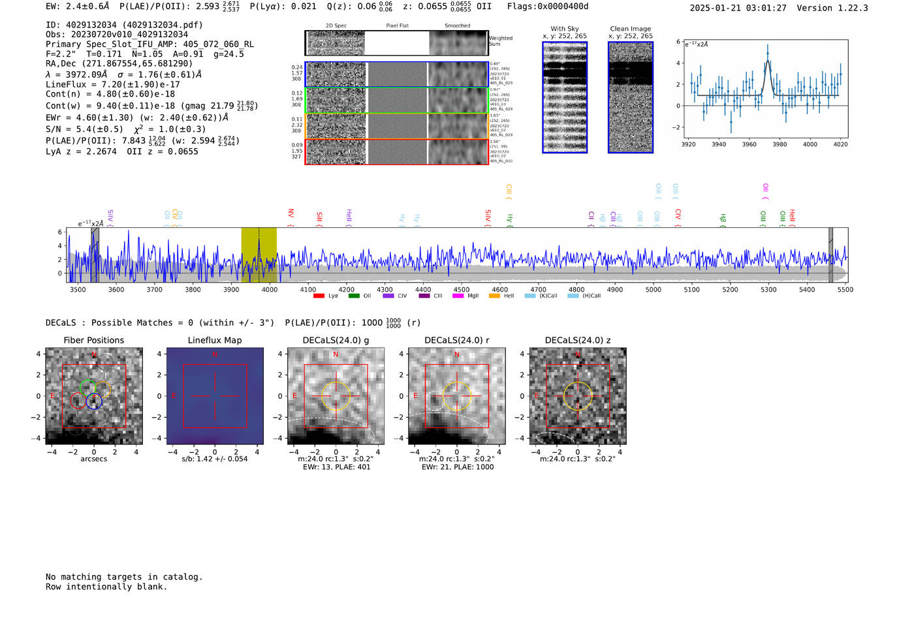Click the magenta MgII legend swatch
The image size is (914, 622).
tap(458, 296)
